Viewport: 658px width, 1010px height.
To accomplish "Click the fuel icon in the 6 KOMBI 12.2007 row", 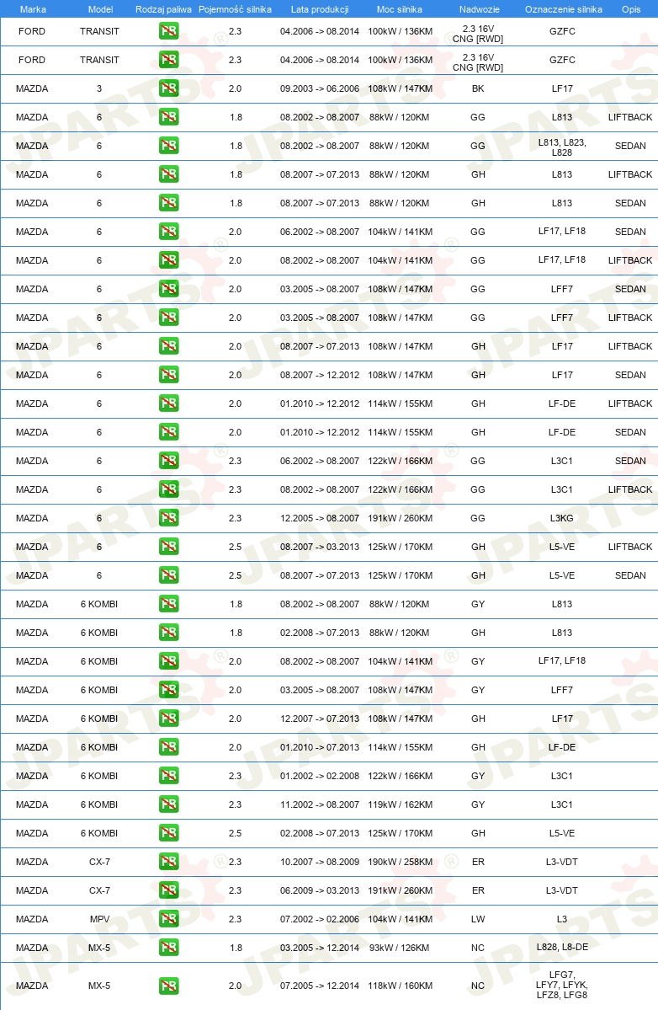I will point(168,719).
